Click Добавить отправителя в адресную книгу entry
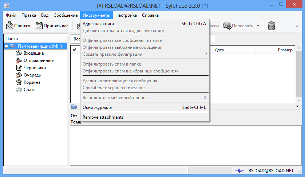 145,31
